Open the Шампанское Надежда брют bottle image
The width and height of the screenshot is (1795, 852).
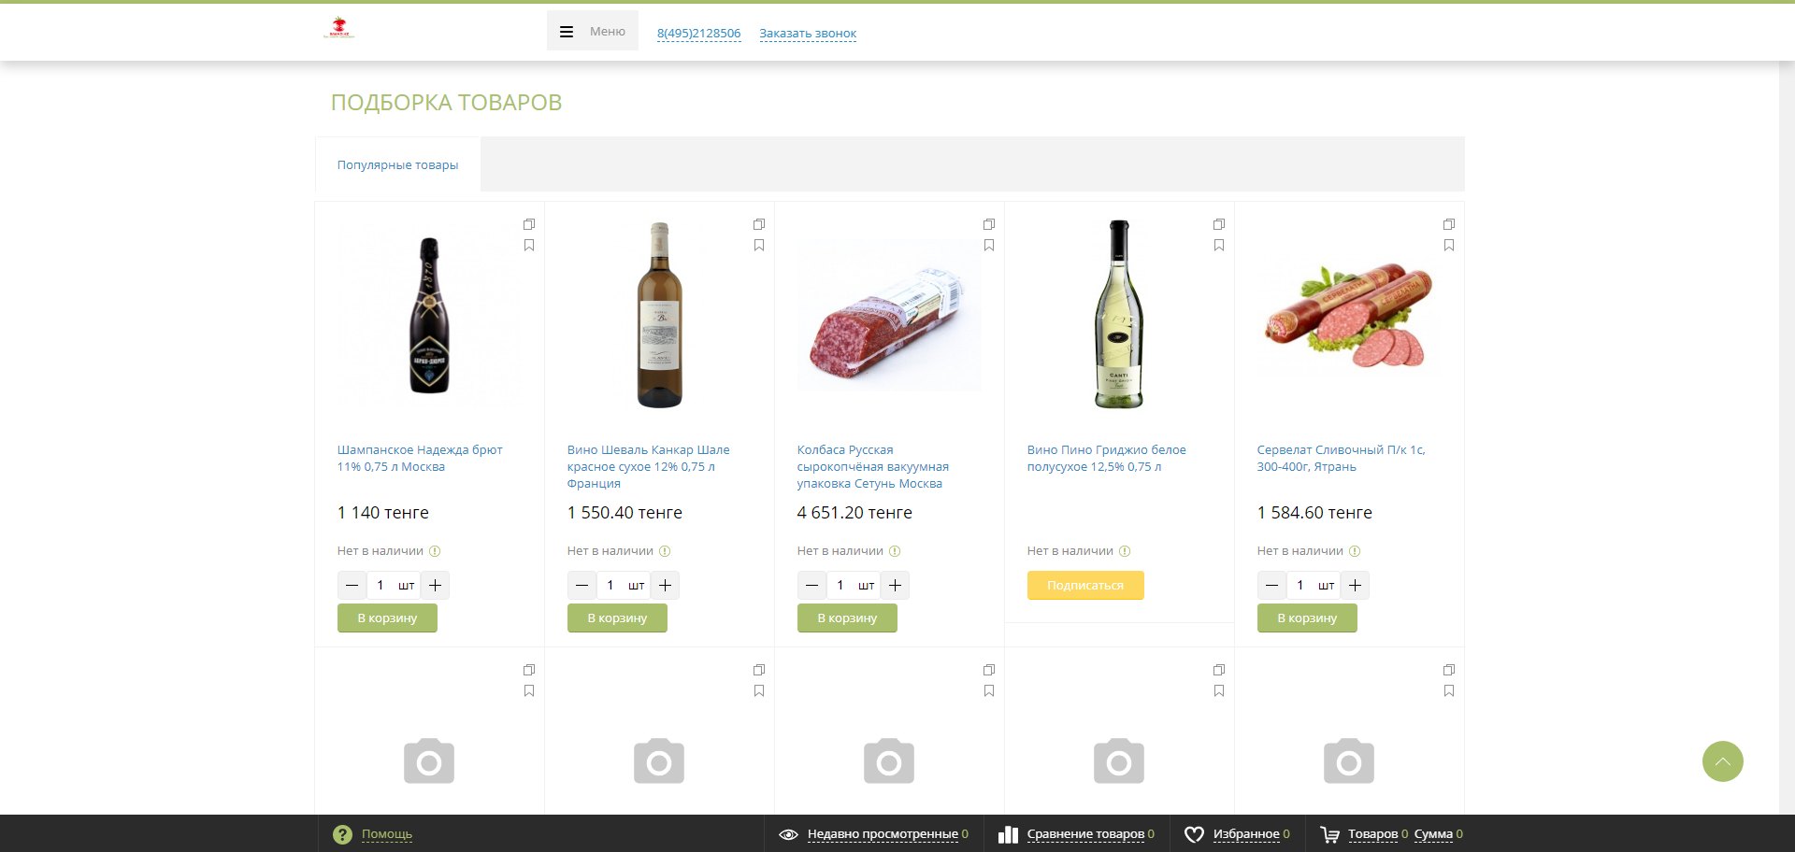pyautogui.click(x=429, y=315)
